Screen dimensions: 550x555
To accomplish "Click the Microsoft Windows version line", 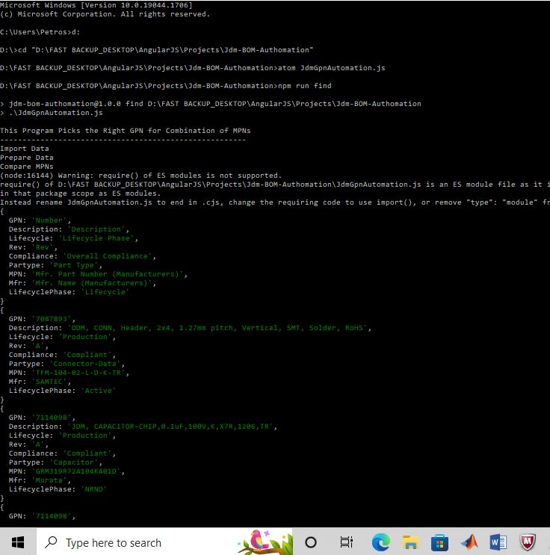I will [96, 5].
